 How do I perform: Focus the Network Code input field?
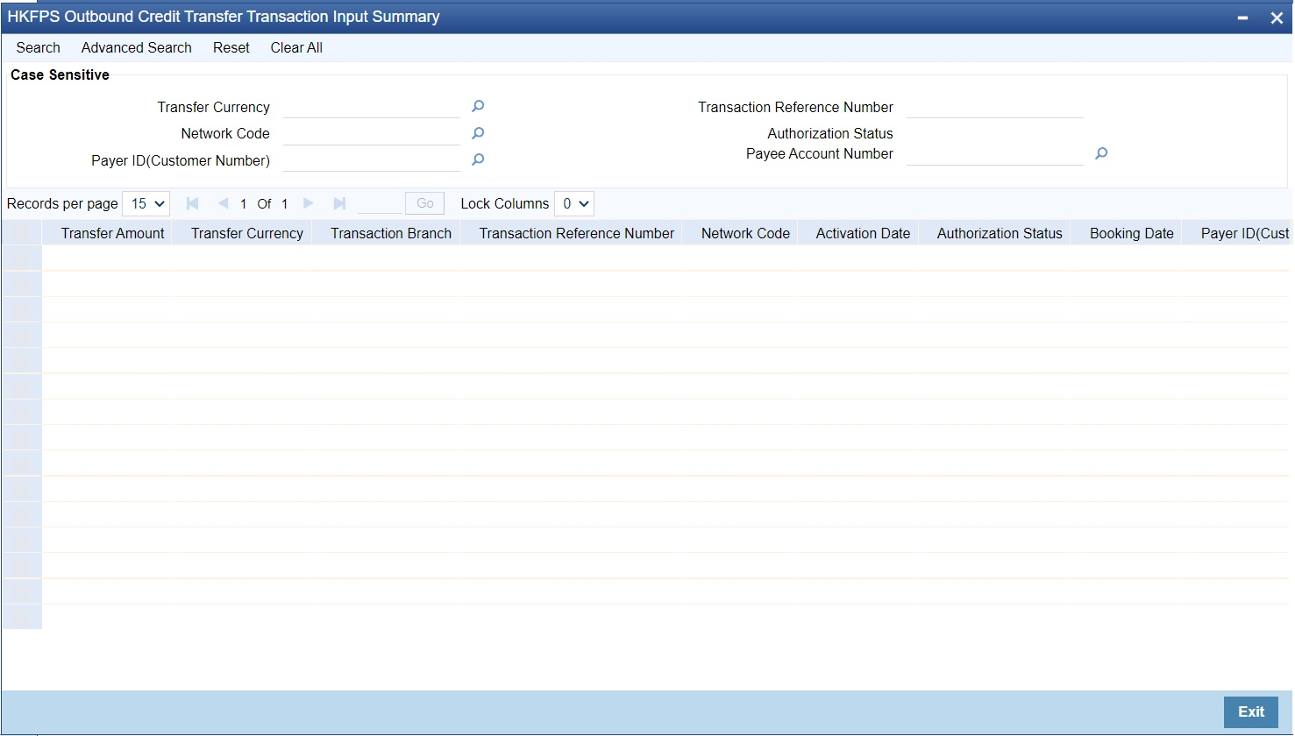372,134
